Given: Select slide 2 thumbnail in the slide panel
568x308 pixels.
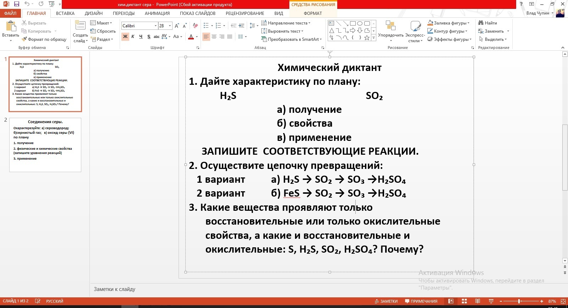Looking at the screenshot, I should [x=45, y=145].
